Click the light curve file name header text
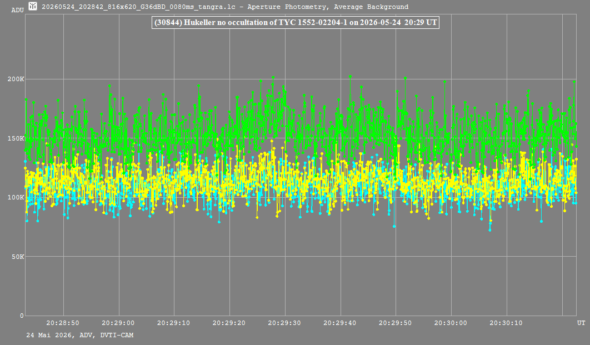The width and height of the screenshot is (590, 345). coord(225,7)
